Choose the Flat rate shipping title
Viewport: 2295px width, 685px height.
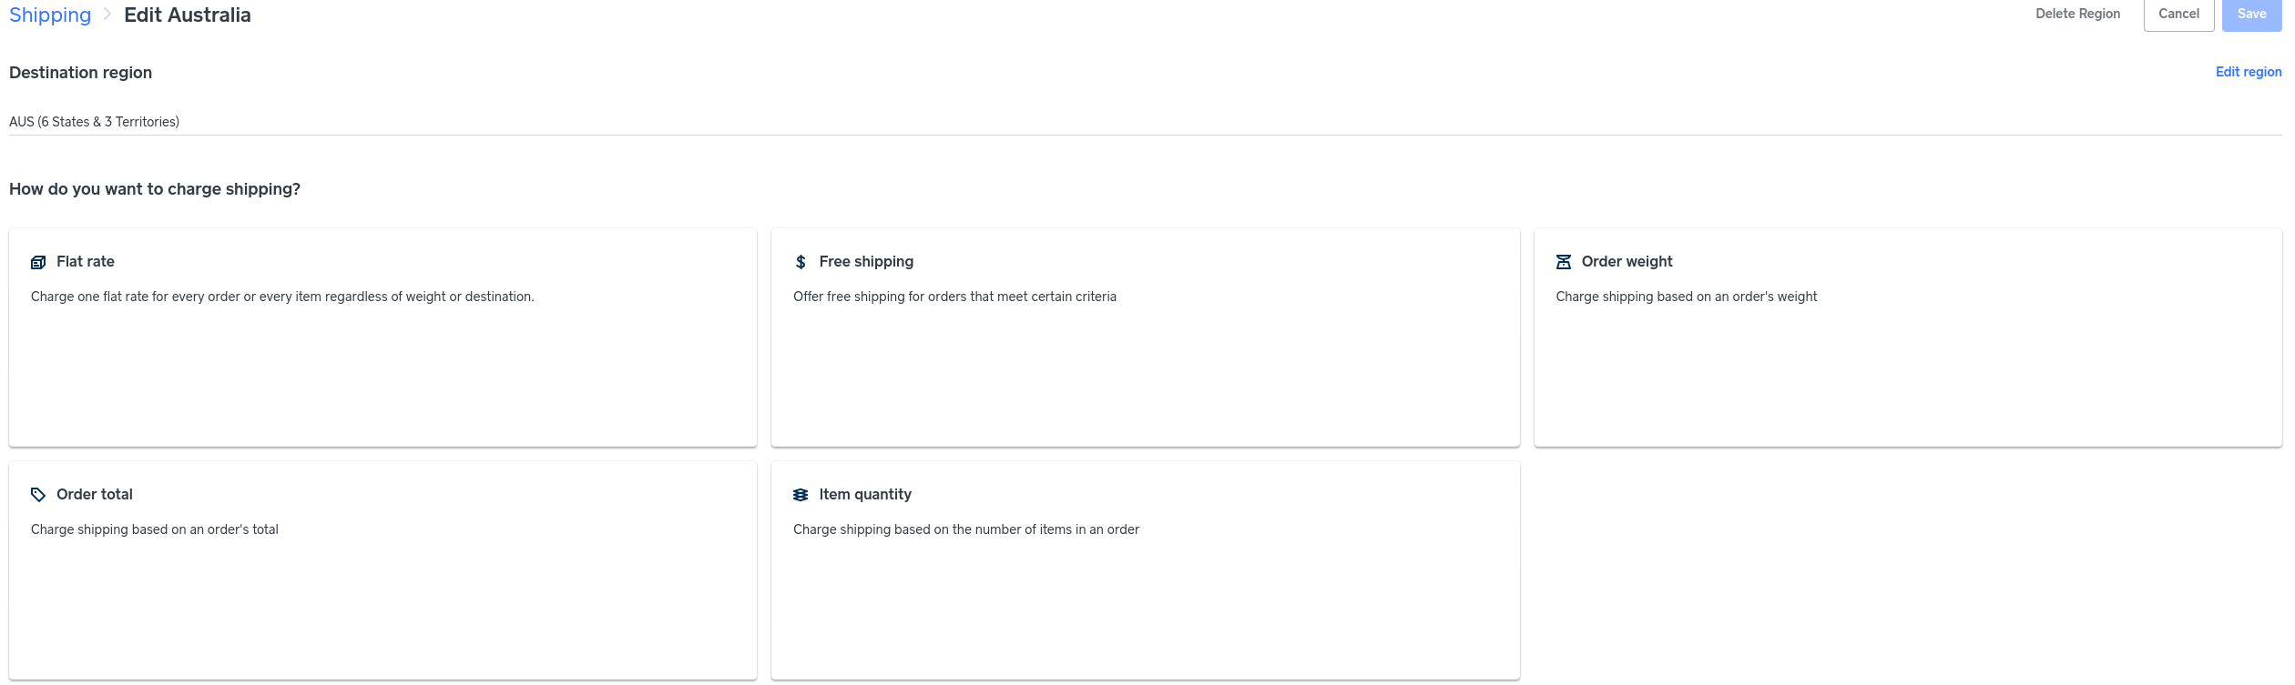[x=86, y=262]
